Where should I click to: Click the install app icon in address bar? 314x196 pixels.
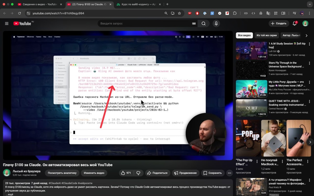(173, 13)
